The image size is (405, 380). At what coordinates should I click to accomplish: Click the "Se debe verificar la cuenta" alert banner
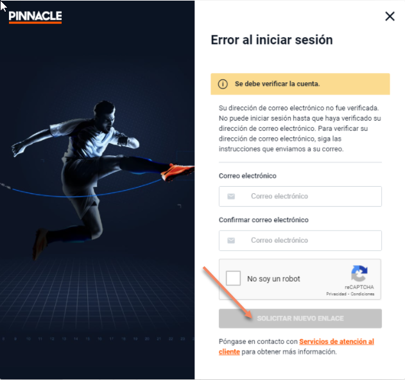pos(300,84)
